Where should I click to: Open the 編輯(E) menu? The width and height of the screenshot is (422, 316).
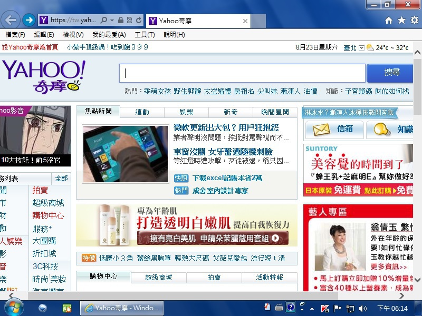pos(44,35)
